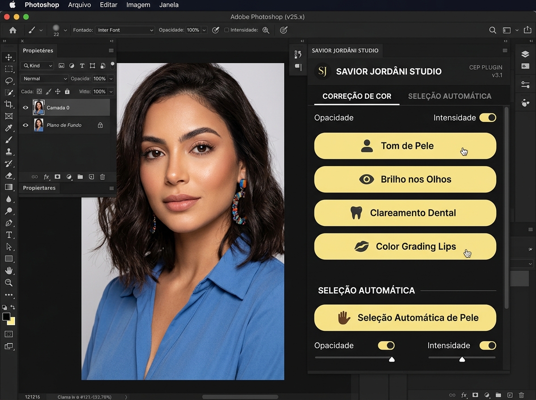Screen dimensions: 536x400
Task: Hide the Camada 0 layer
Action: tap(25, 108)
